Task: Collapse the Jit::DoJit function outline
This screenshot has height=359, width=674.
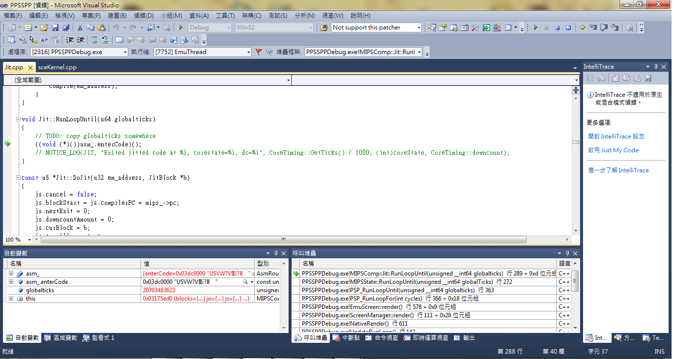Action: coord(18,178)
